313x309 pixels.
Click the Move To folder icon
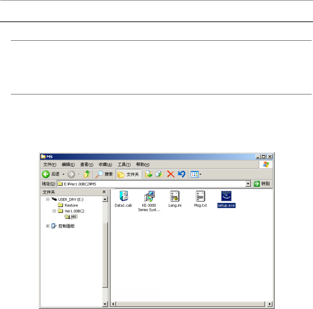coord(149,174)
